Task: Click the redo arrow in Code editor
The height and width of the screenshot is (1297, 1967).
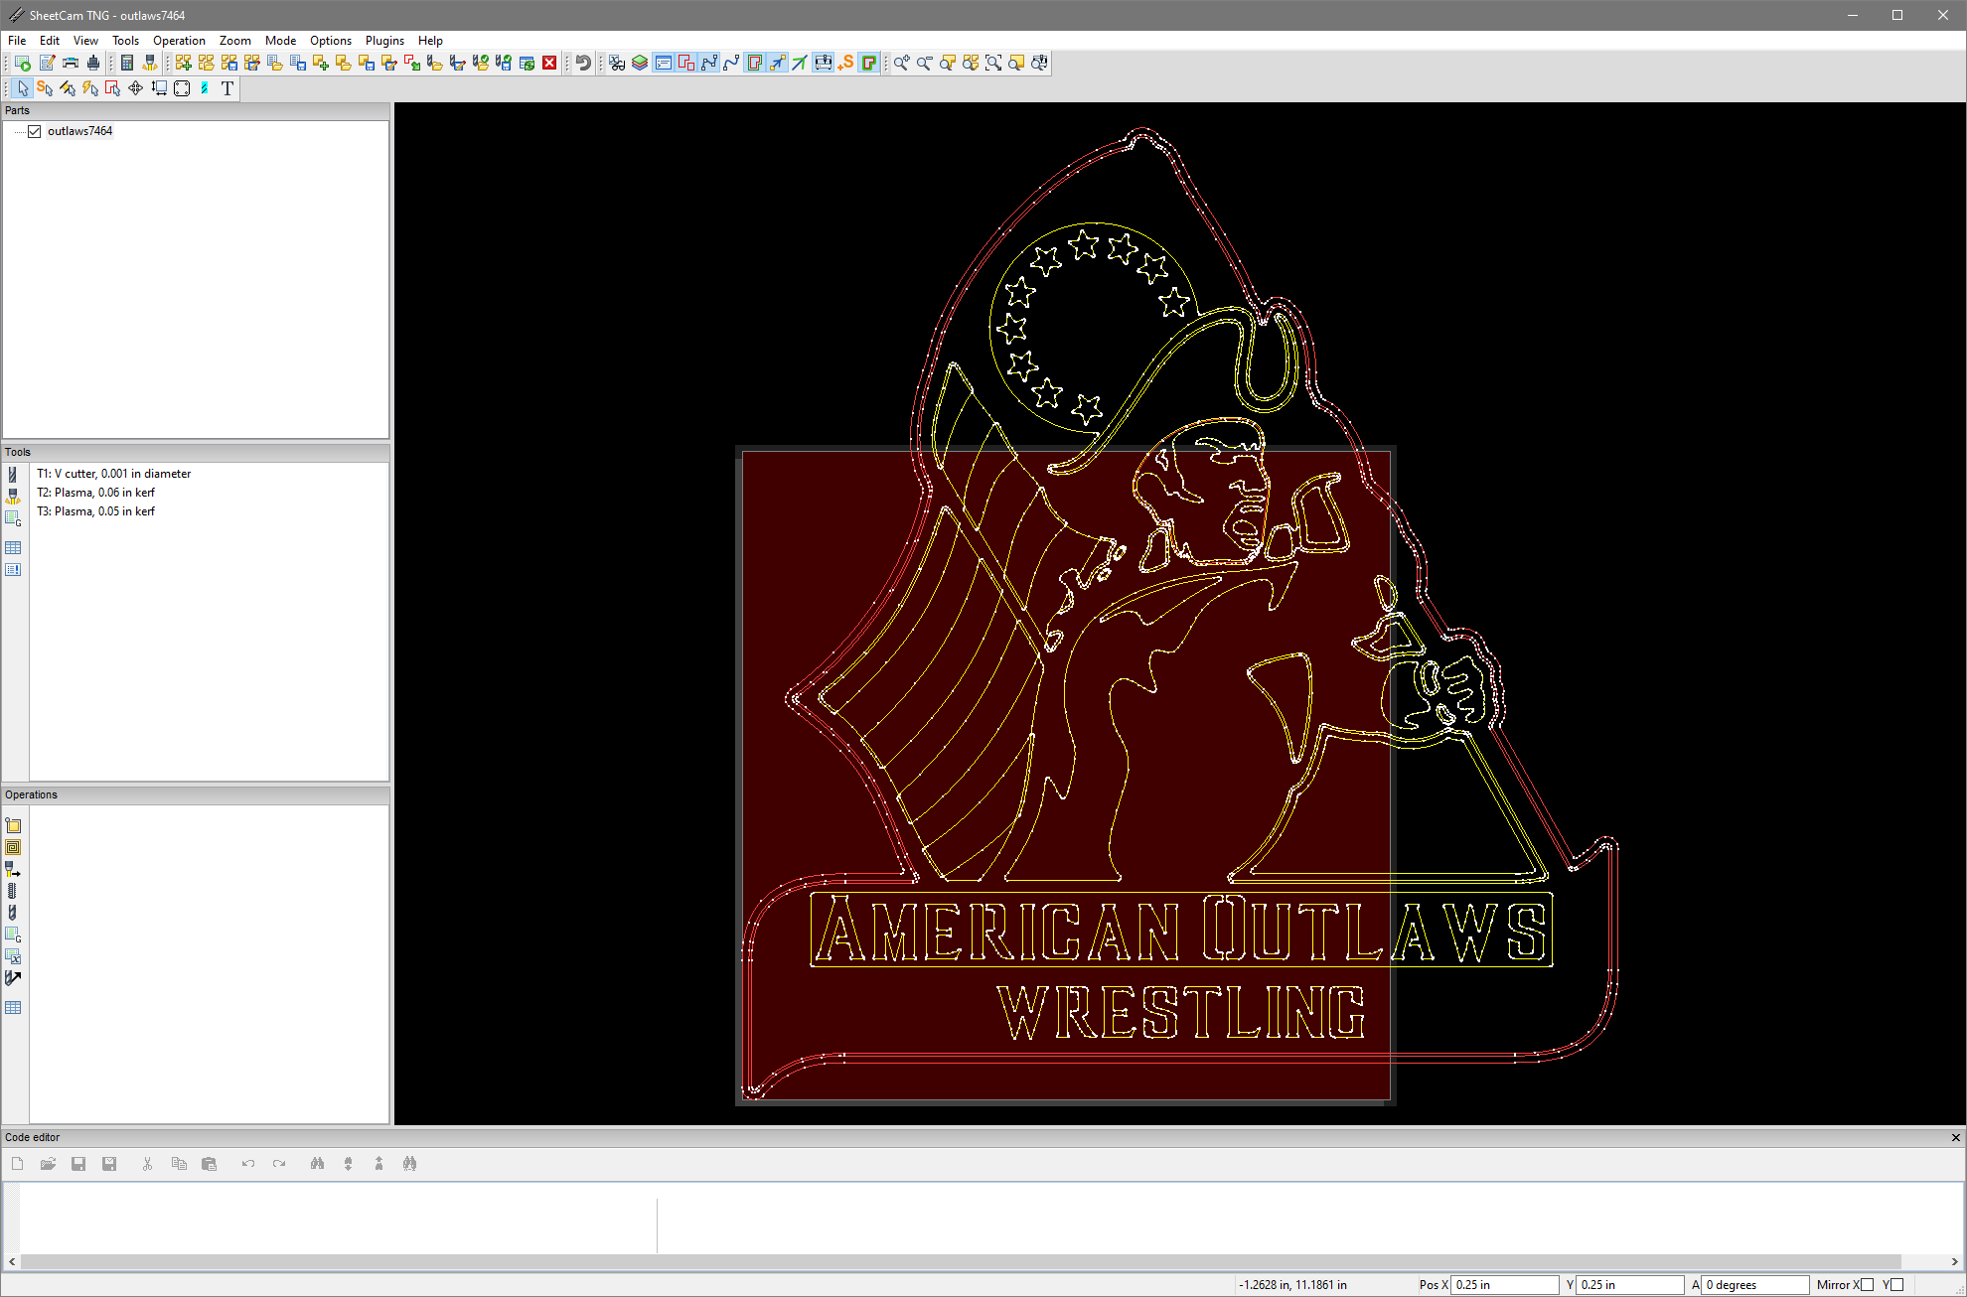Action: 279,1164
